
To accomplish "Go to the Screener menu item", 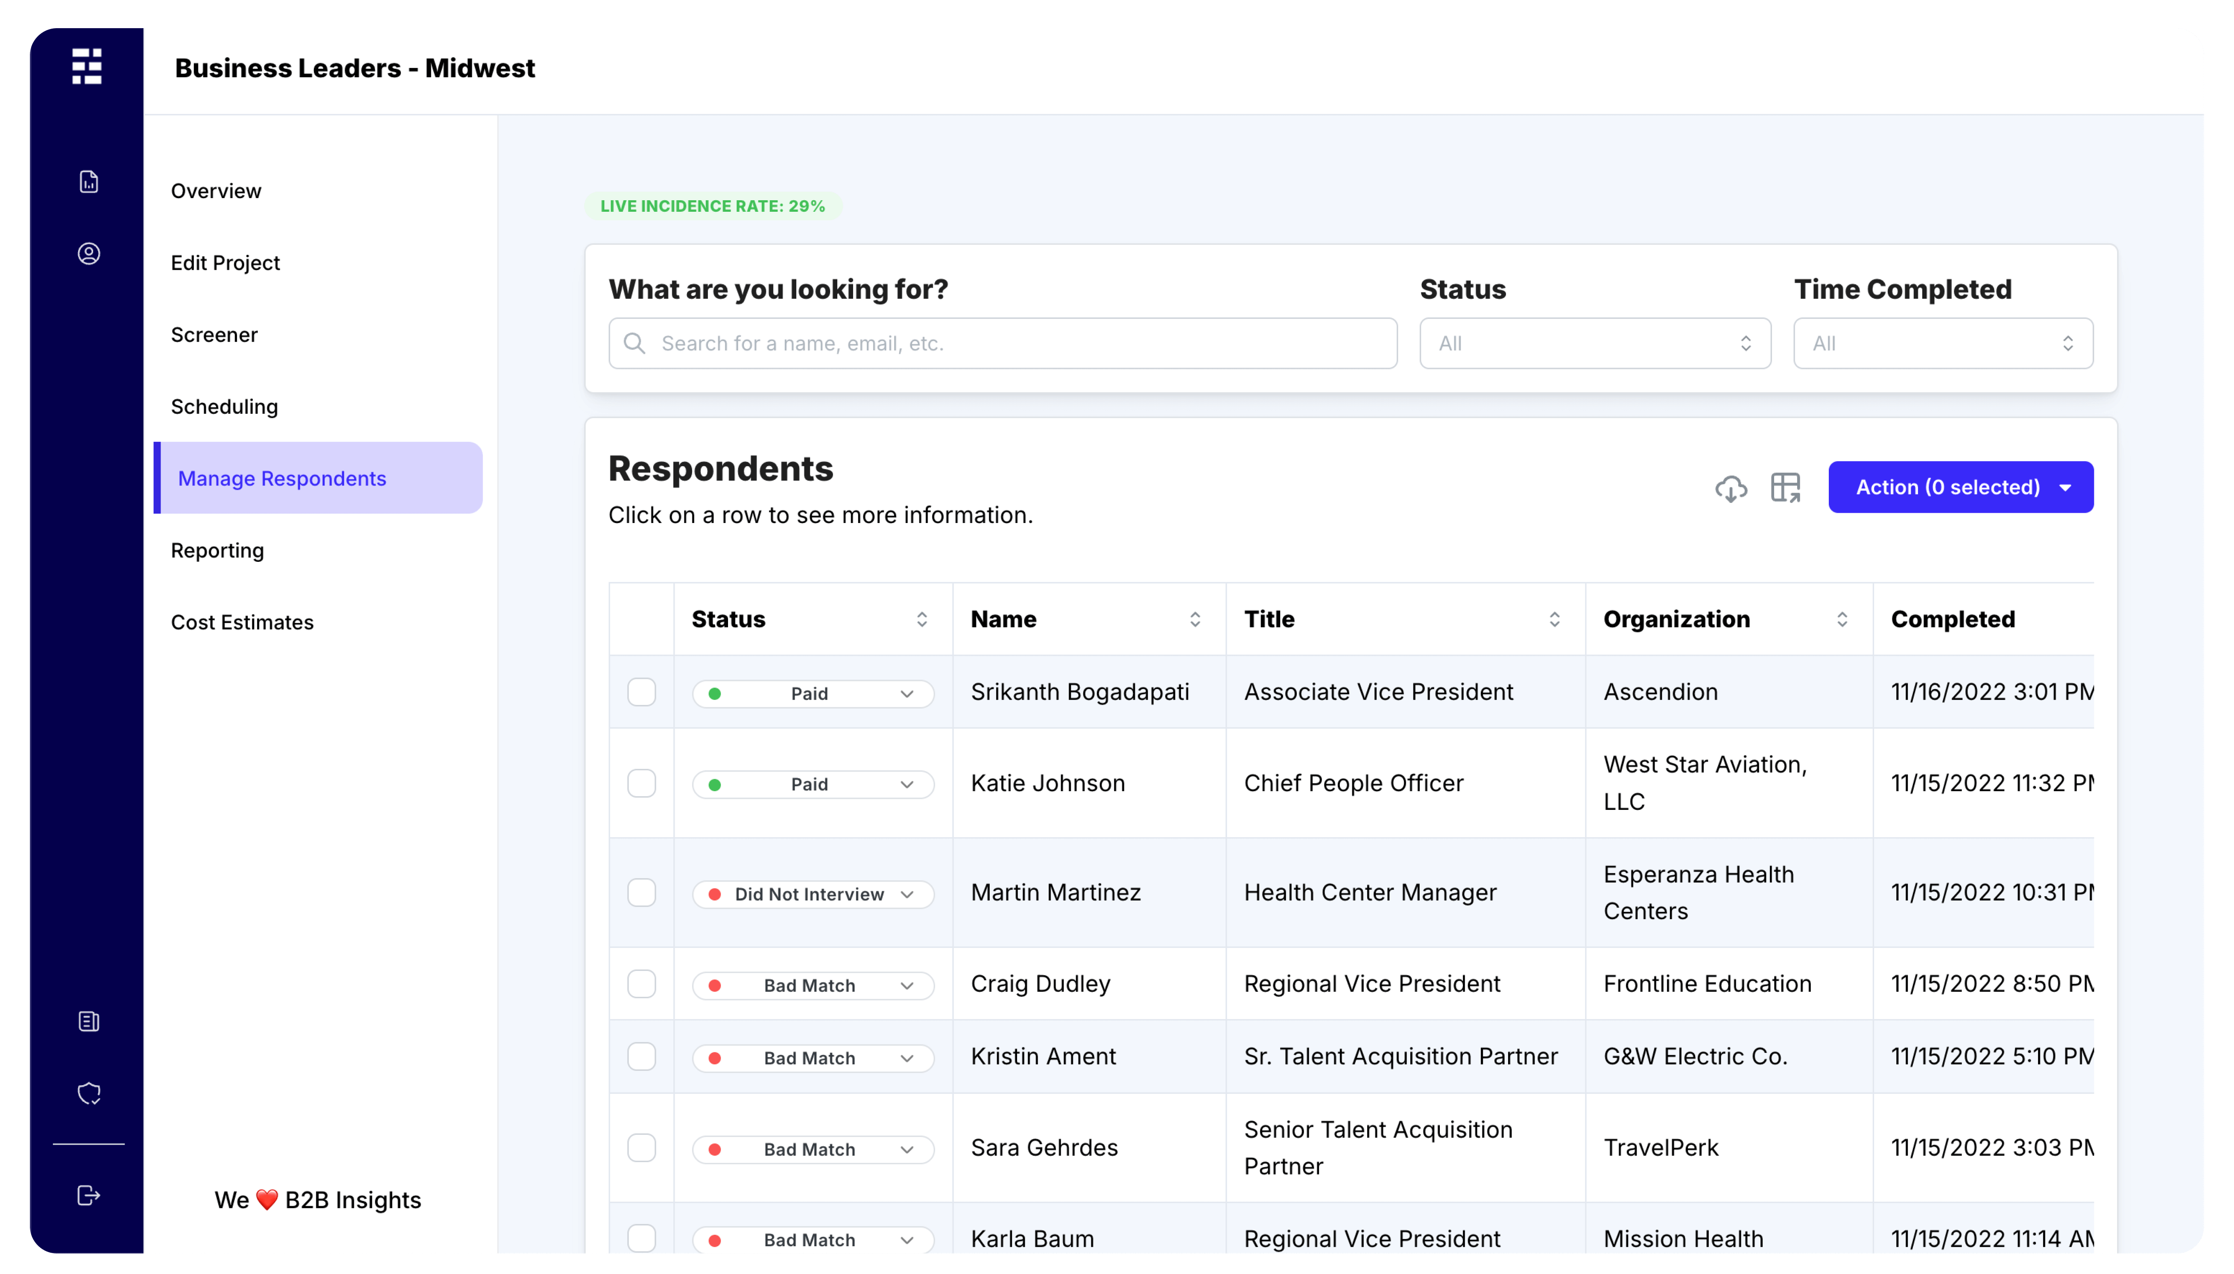I will coord(214,334).
